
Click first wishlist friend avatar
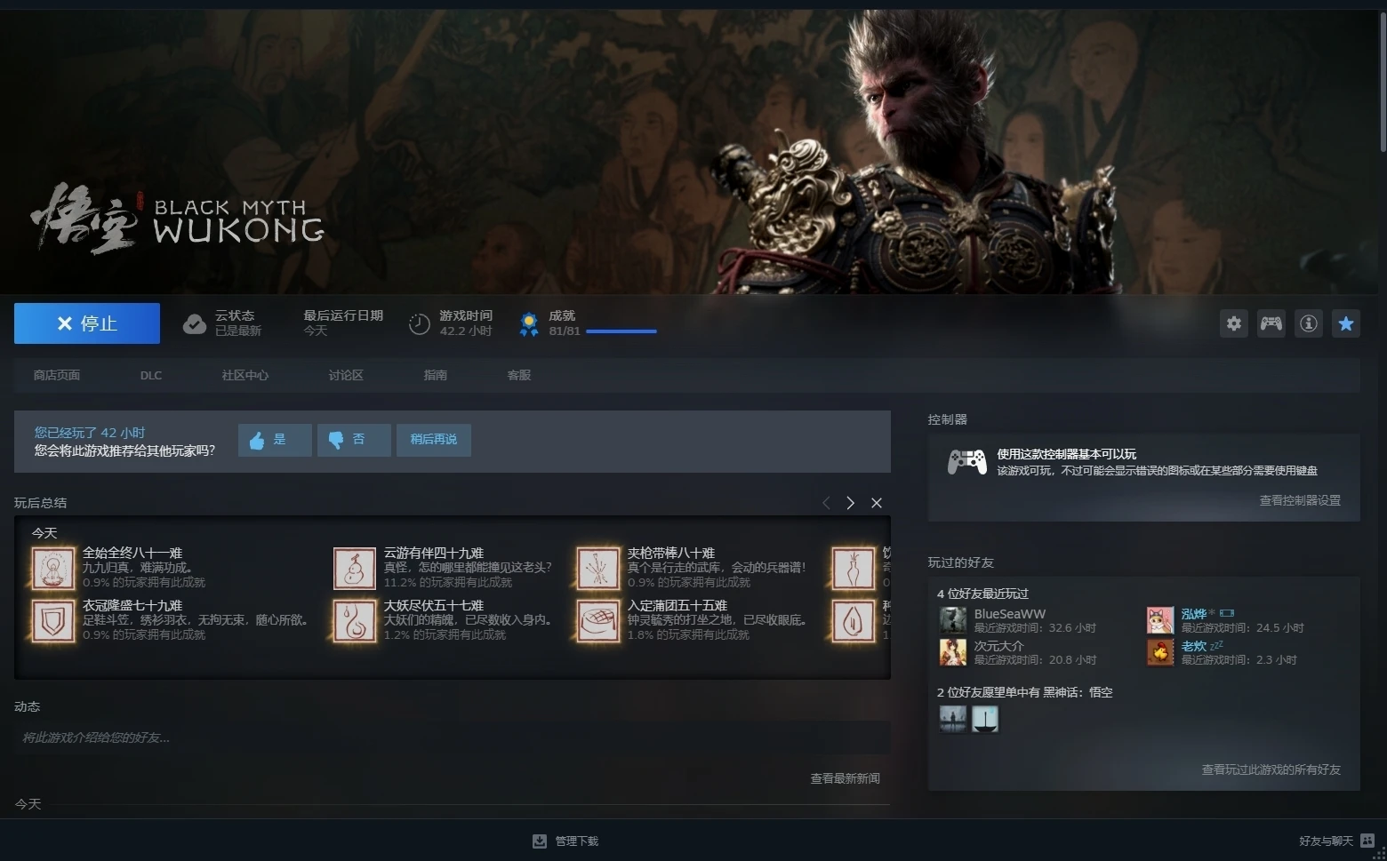point(953,719)
